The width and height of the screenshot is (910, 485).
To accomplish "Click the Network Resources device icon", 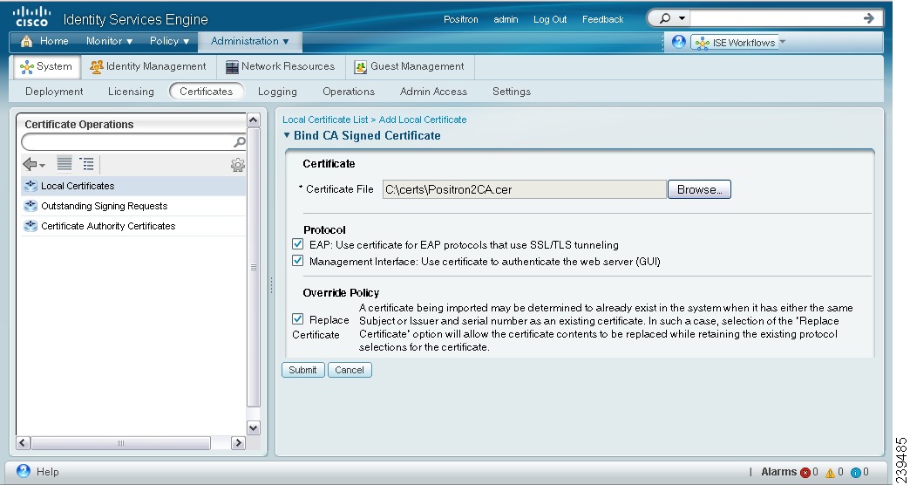I will (232, 67).
